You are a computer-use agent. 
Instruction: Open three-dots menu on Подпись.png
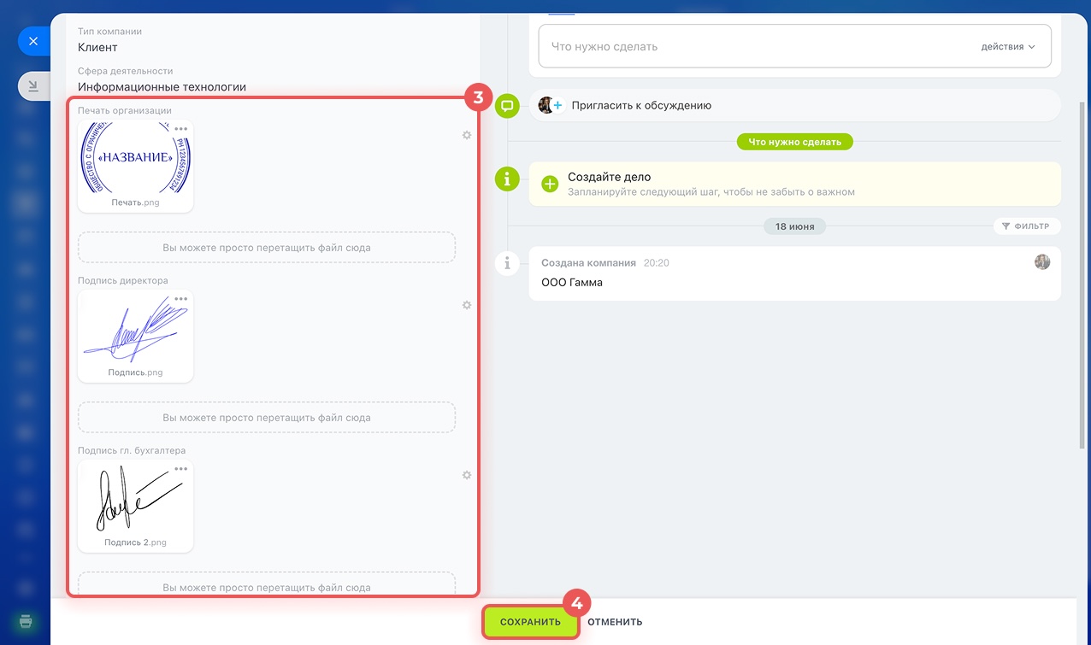click(x=181, y=299)
